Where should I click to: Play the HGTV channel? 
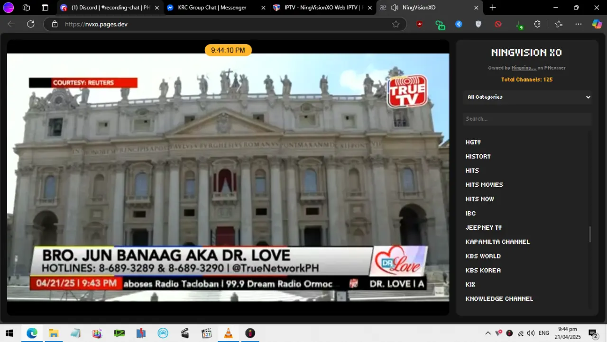click(473, 142)
